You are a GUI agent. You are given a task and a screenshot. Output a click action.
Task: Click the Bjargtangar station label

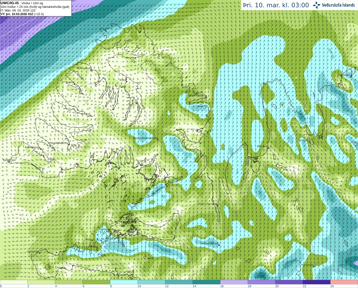9,160
